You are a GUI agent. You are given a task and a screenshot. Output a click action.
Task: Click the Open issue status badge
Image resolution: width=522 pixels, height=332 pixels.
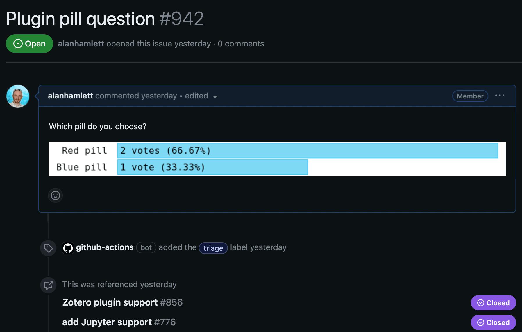[x=29, y=44]
